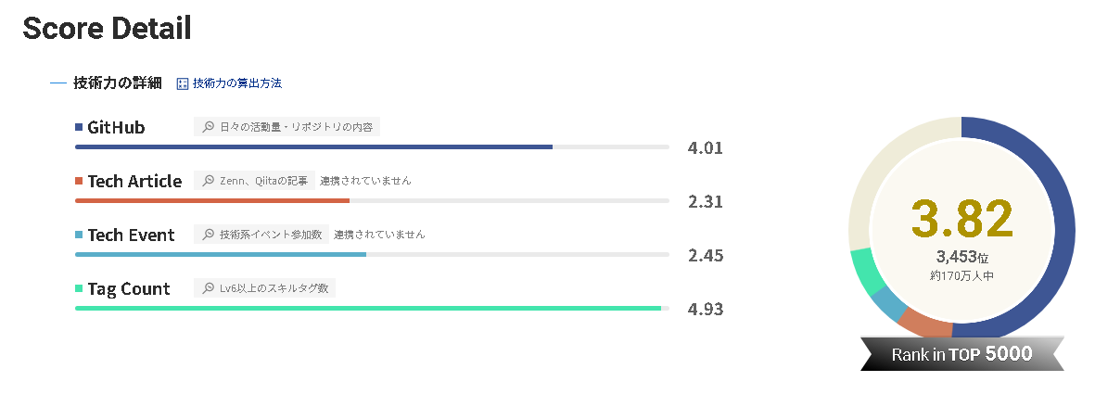Click the light-blue Tech Event marker
Image resolution: width=1095 pixels, height=407 pixels.
[x=79, y=235]
